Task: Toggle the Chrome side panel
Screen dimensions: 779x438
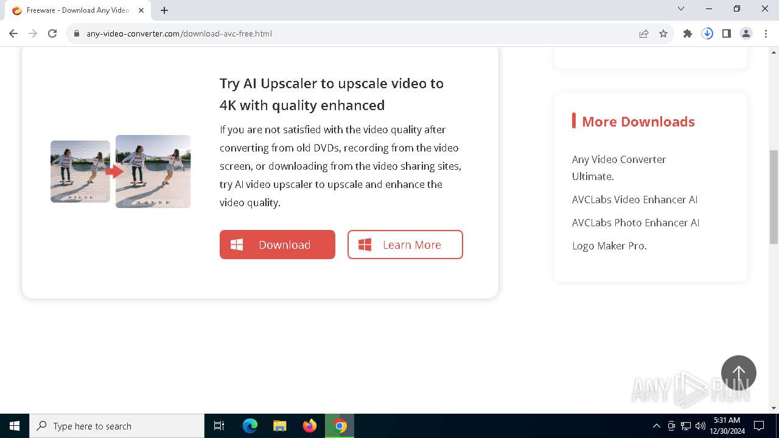Action: (727, 33)
